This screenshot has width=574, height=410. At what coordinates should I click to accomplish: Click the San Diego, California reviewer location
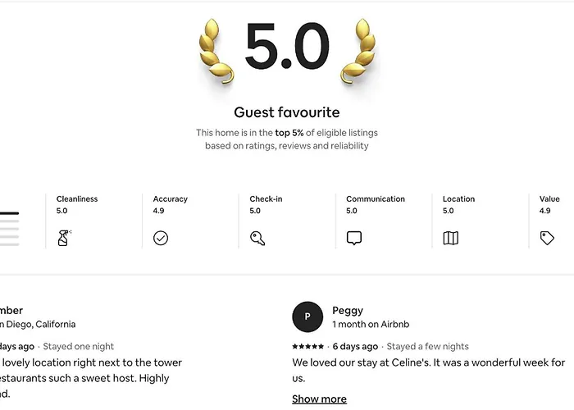click(38, 325)
